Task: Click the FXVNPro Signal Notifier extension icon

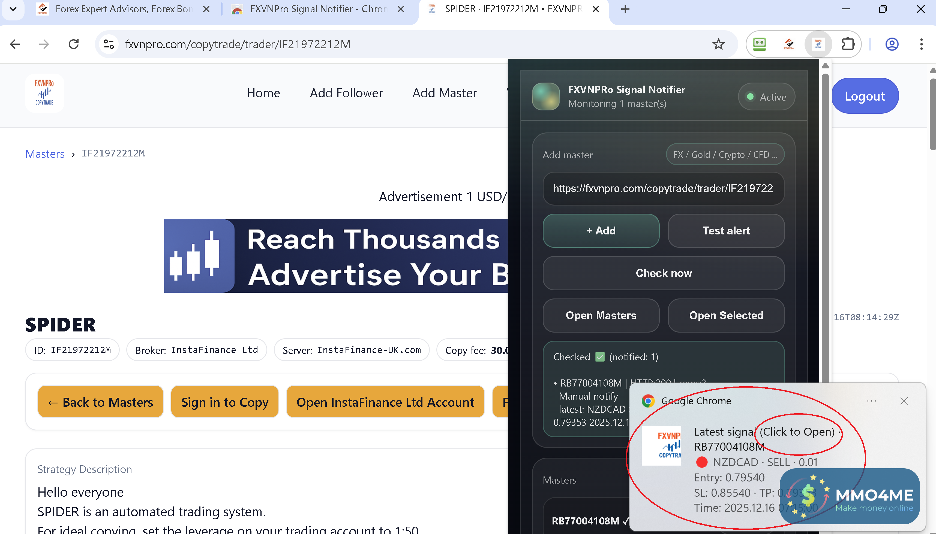Action: (818, 44)
